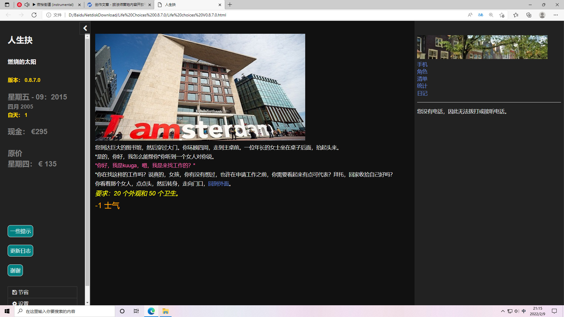
Task: Open File Explorer from the taskbar
Action: [x=165, y=311]
